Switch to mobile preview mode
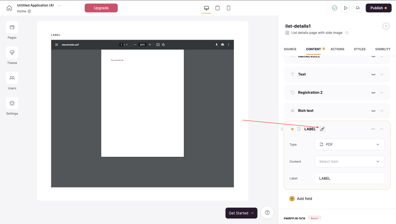This screenshot has width=396, height=224. pos(228,8)
